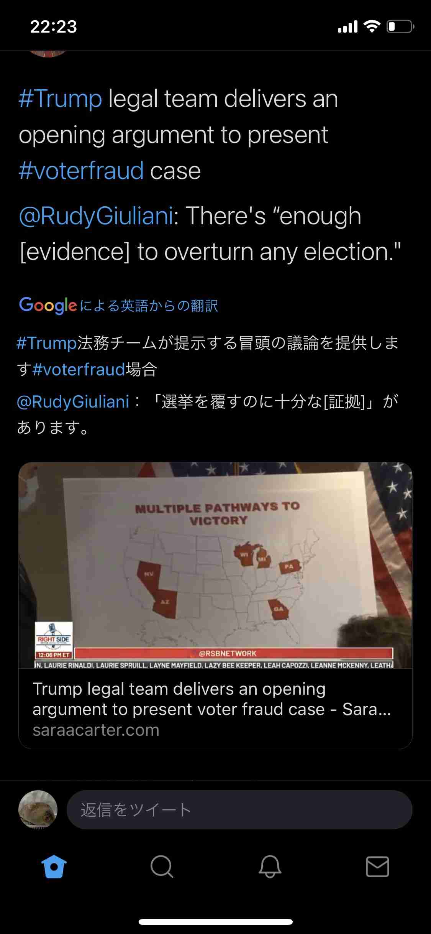
Task: Tap the battery indicator in the status bar
Action: [400, 26]
